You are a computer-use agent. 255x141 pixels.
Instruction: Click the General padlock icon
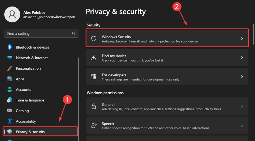coord(94,106)
